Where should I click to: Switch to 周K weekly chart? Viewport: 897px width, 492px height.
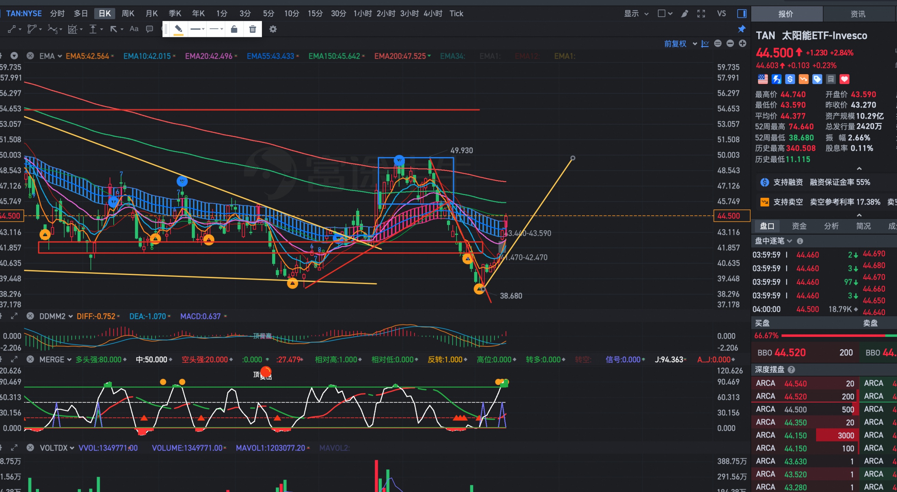tap(128, 14)
